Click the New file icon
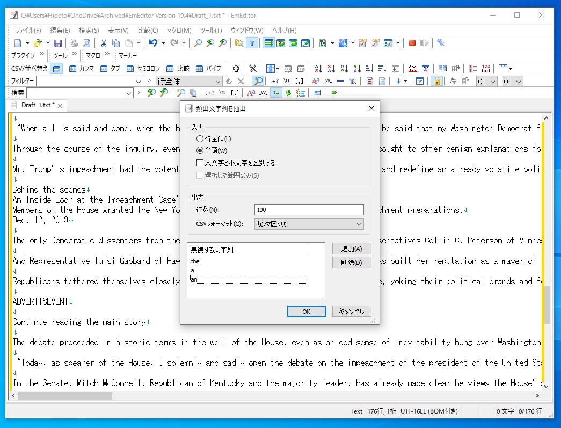Image resolution: width=561 pixels, height=428 pixels. tap(18, 43)
